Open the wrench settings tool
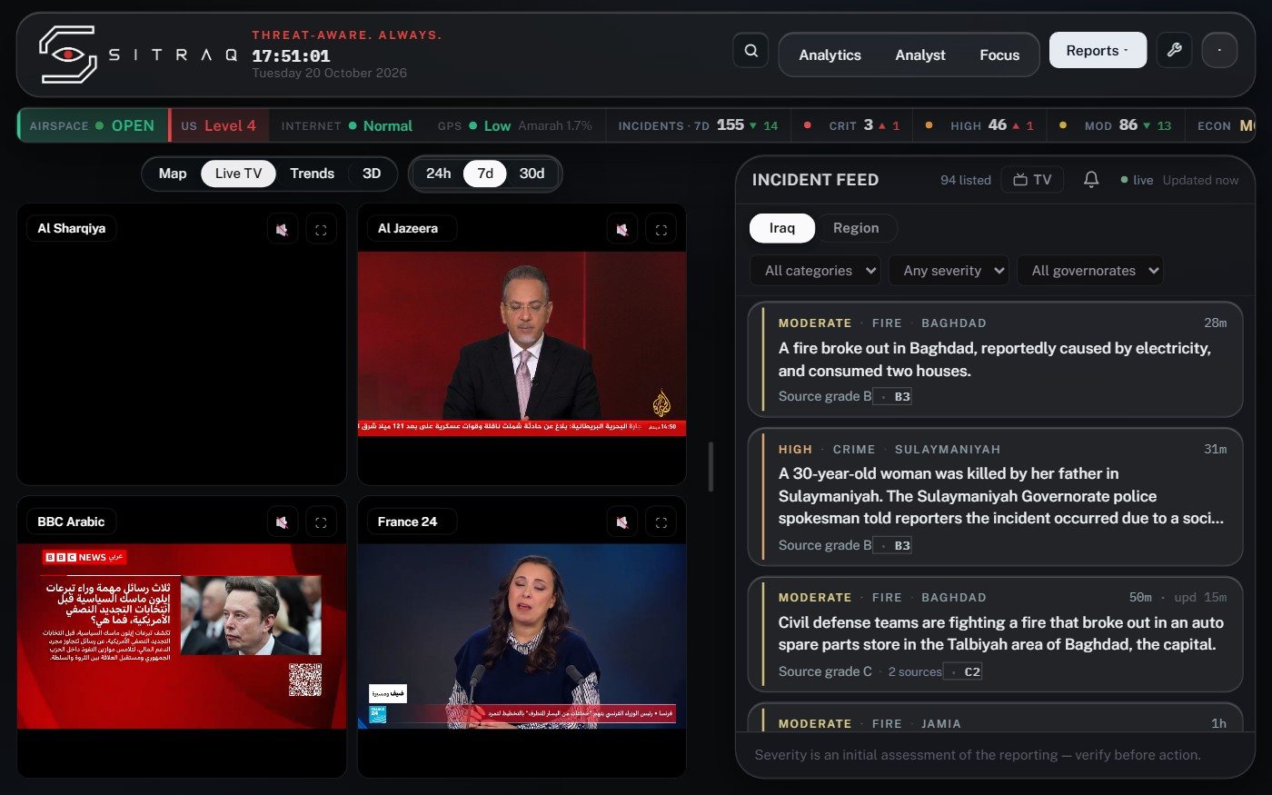Image resolution: width=1272 pixels, height=795 pixels. [x=1174, y=51]
